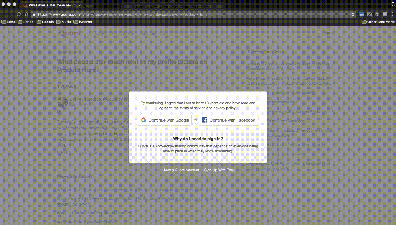Go to the browser home page icon
The height and width of the screenshot is (225, 396).
coord(27,14)
